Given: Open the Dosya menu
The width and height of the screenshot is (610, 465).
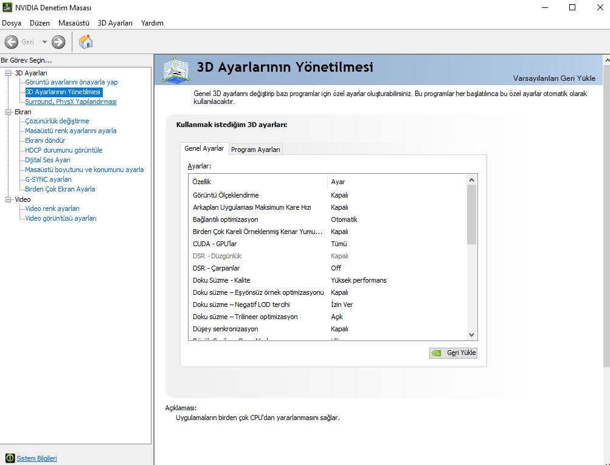Looking at the screenshot, I should pos(12,23).
